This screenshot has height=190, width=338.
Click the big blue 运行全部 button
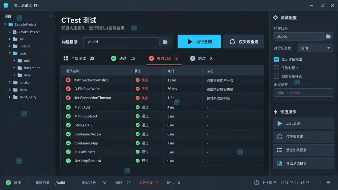click(199, 42)
